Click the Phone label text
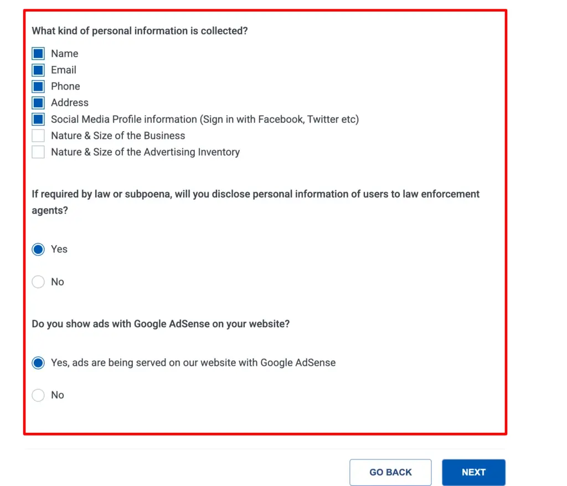The width and height of the screenshot is (567, 486). pyautogui.click(x=65, y=86)
